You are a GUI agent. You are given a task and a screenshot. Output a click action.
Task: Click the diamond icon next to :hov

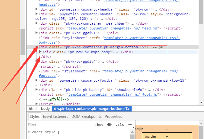(110, 125)
